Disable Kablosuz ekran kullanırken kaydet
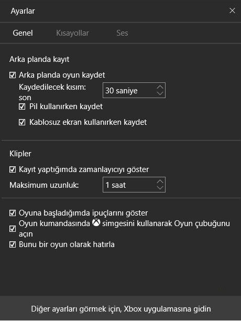The width and height of the screenshot is (241, 321). point(22,122)
